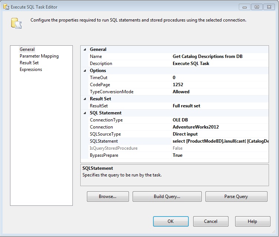This screenshot has height=237, width=279.
Task: Collapse the General property category
Action: 85,49
